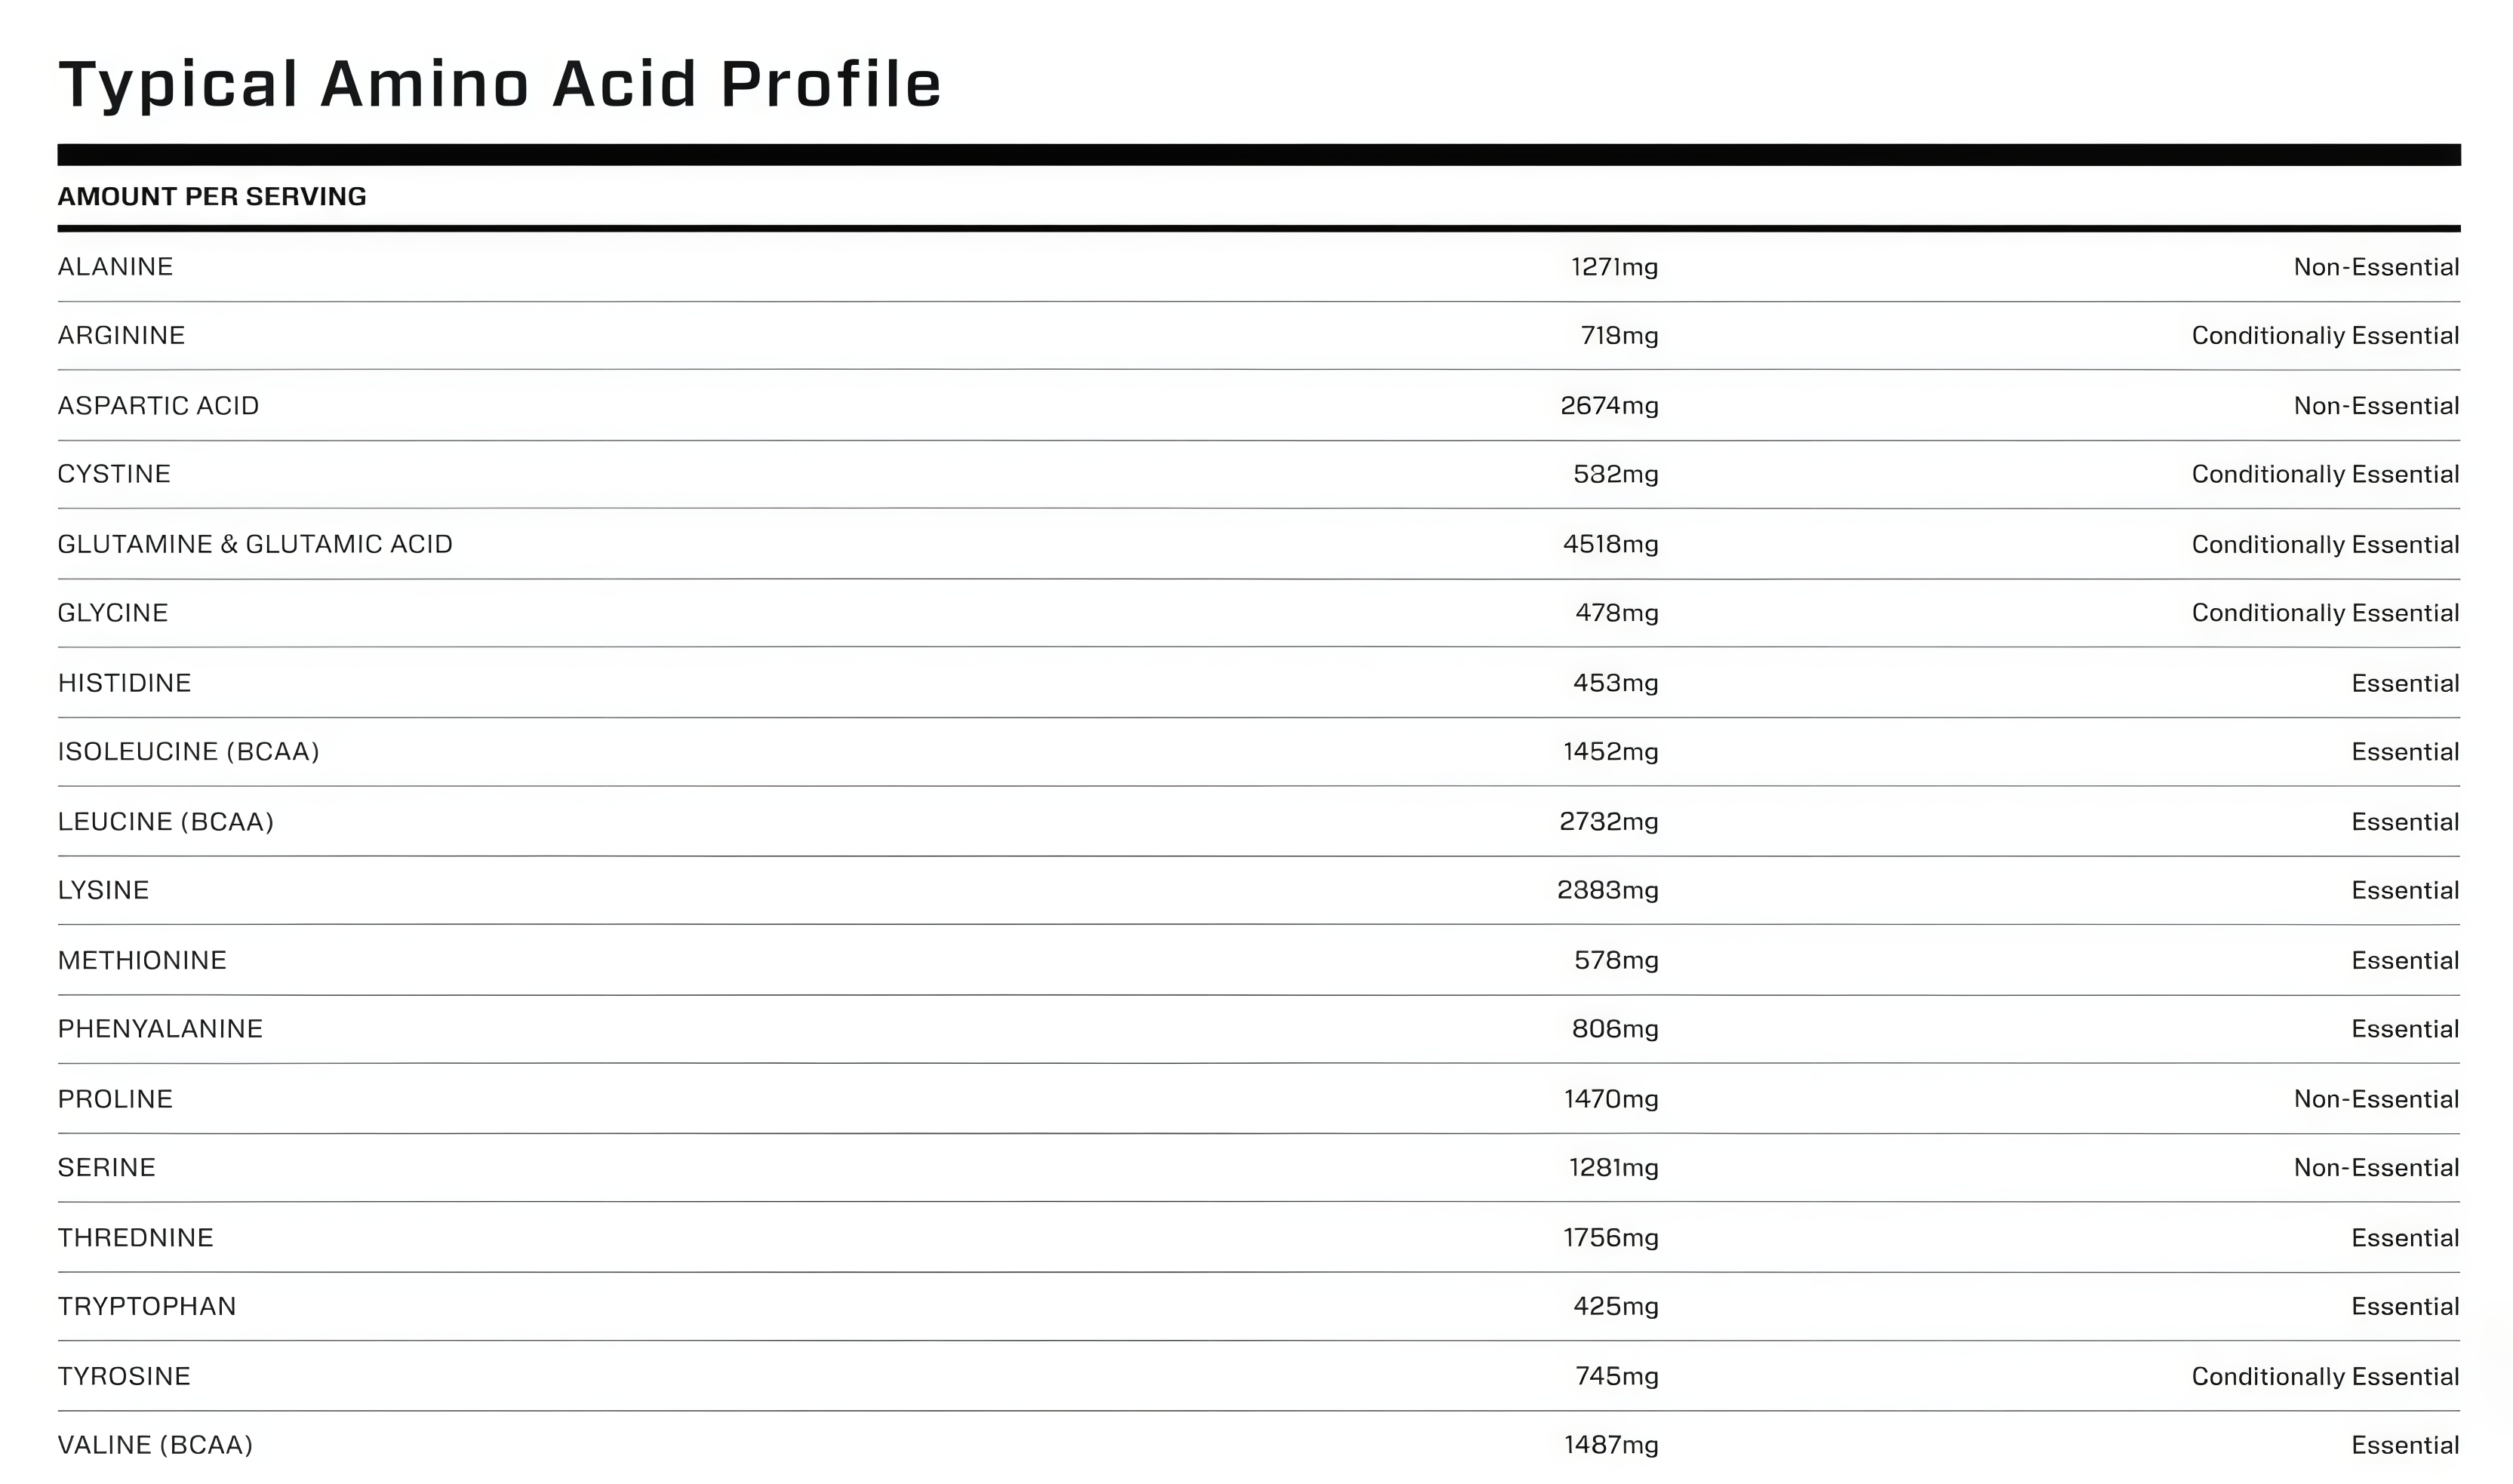
Task: Click the Typical Amino Acid Profile heading
Action: [x=500, y=84]
